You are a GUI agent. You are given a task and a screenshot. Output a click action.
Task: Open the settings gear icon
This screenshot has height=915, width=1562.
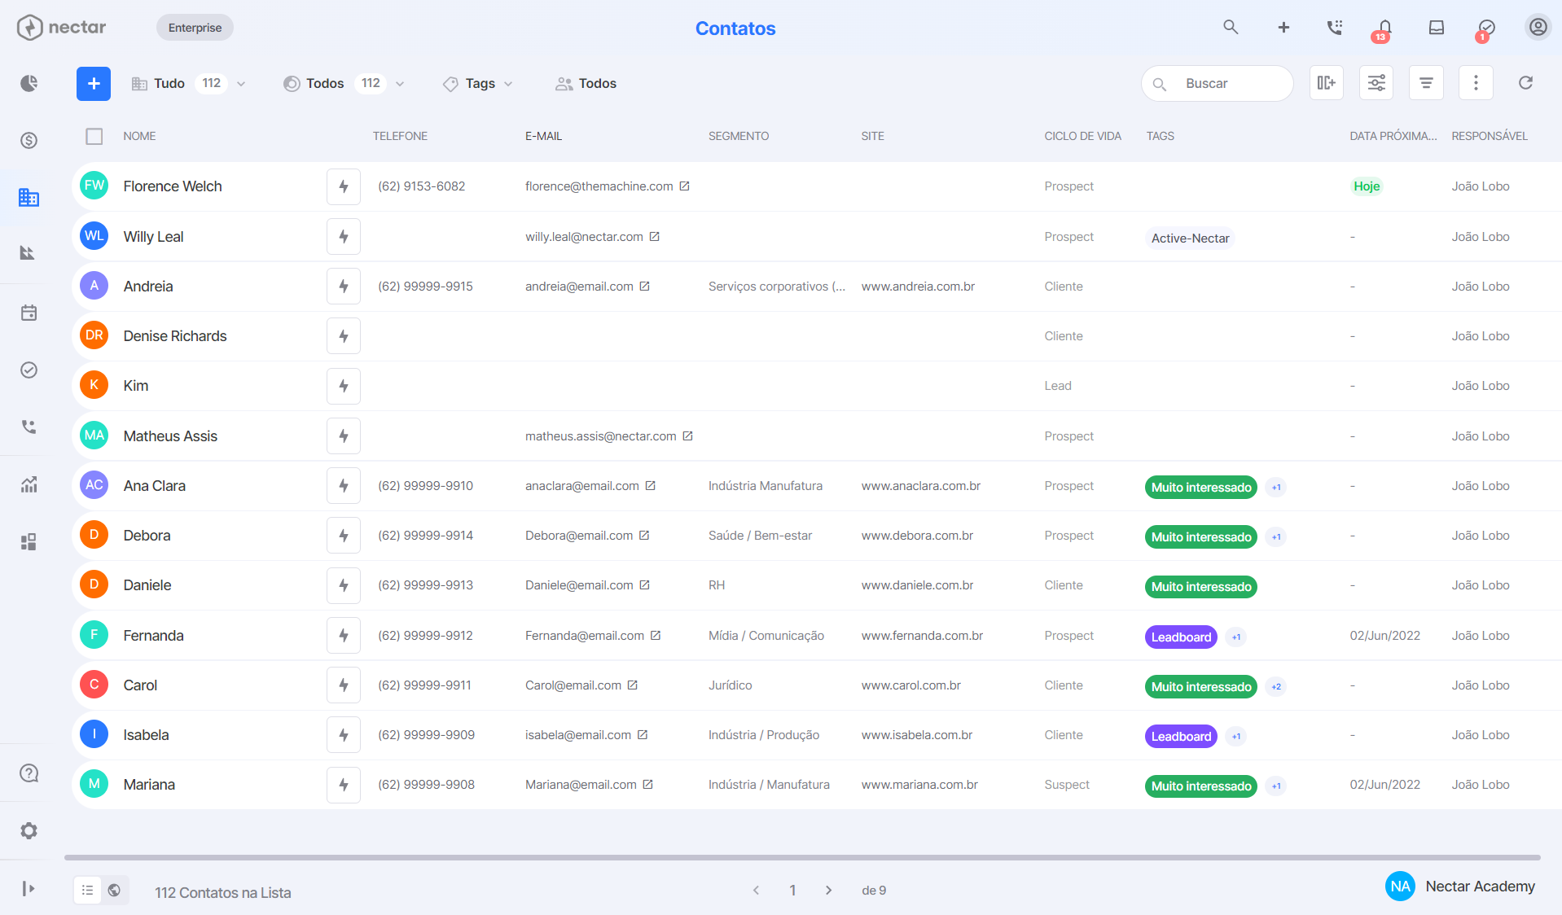29,830
